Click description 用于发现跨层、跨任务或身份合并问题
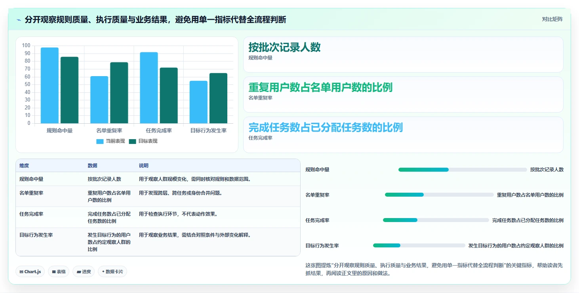The width and height of the screenshot is (579, 293). click(x=181, y=193)
